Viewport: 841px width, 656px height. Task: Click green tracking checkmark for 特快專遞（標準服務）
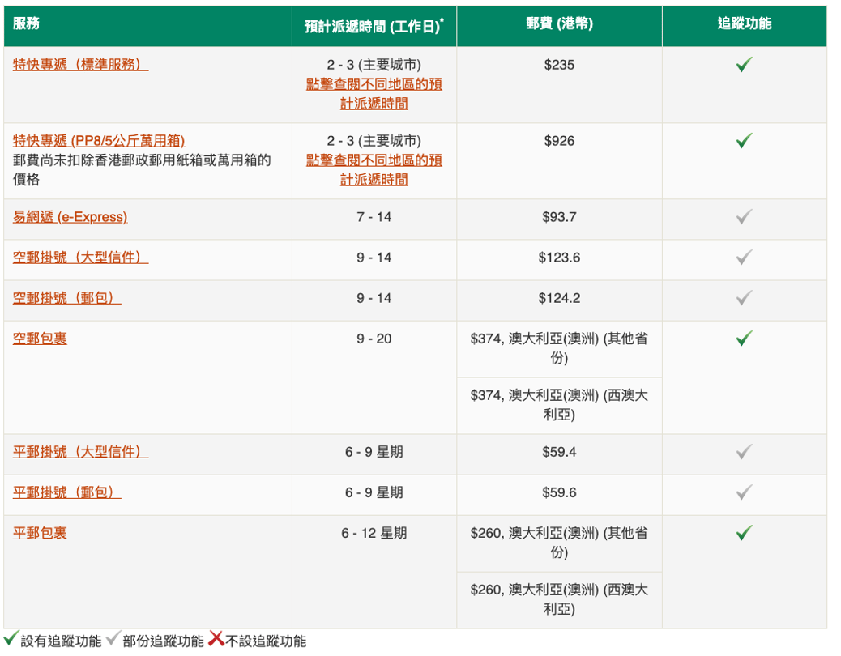pyautogui.click(x=744, y=65)
